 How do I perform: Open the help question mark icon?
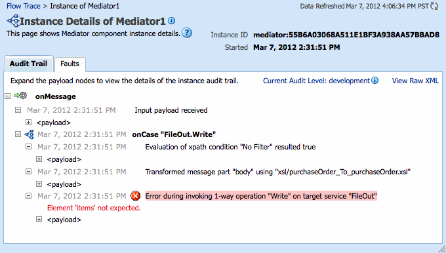point(186,33)
